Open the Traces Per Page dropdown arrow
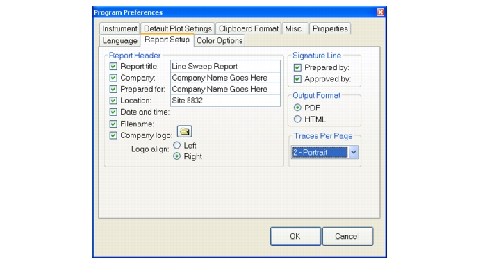478x268 pixels. pos(354,152)
